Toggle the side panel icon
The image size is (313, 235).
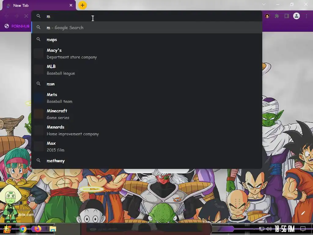(287, 16)
